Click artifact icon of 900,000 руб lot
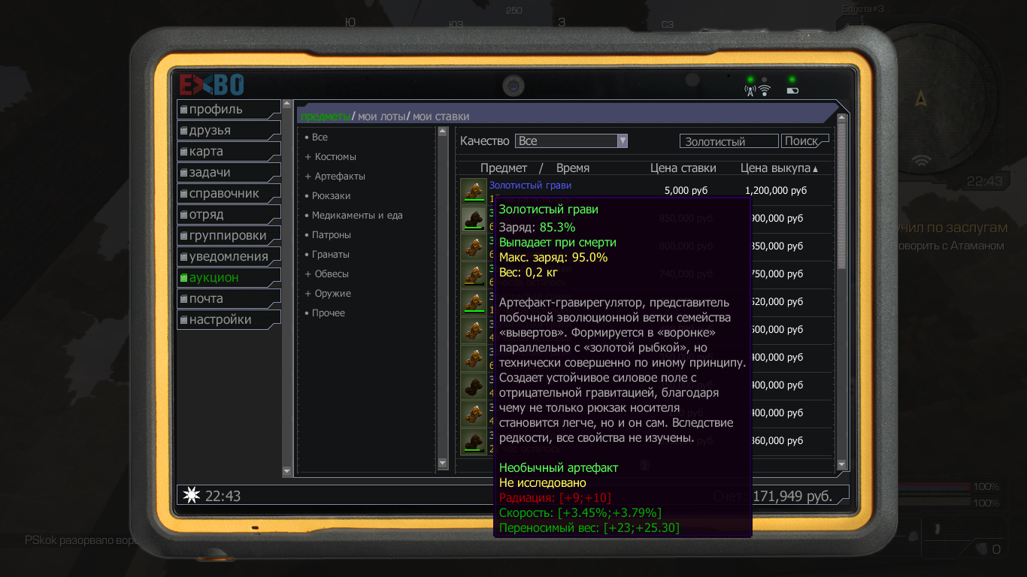1027x577 pixels. [473, 219]
